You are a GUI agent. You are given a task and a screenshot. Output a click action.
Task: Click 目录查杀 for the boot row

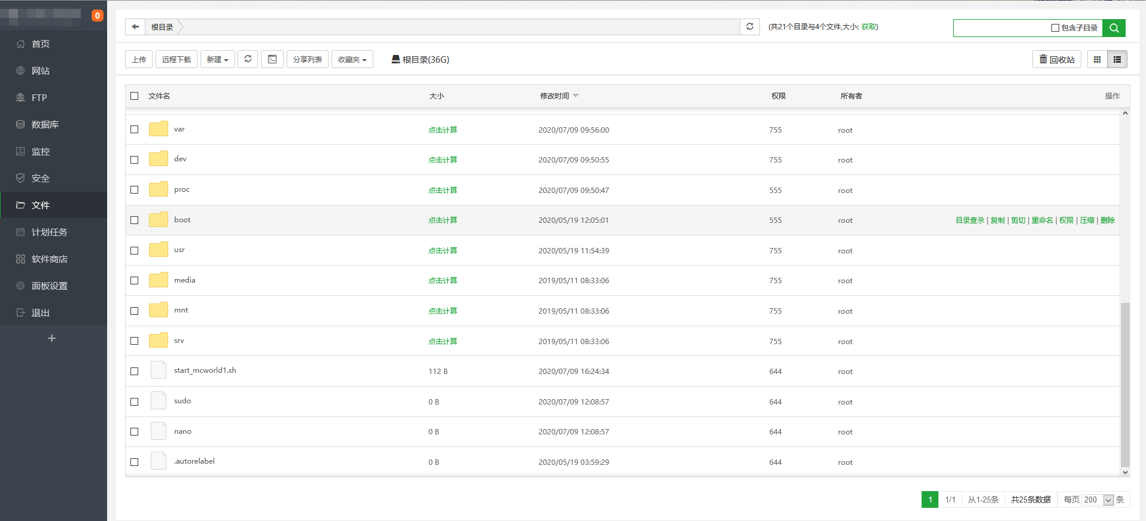[x=970, y=220]
